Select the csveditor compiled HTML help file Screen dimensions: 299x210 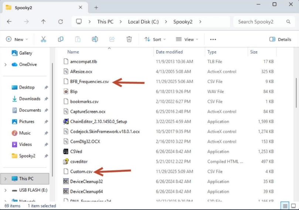pos(79,161)
